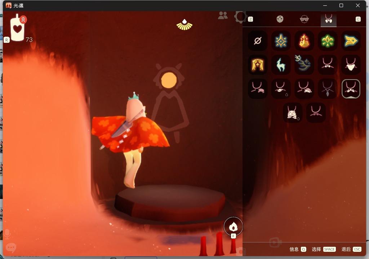369x259 pixels.
Task: Click the heart count 73
Action: click(29, 40)
